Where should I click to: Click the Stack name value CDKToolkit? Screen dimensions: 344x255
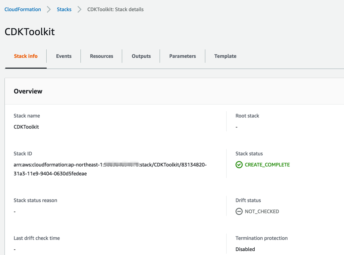pyautogui.click(x=26, y=127)
